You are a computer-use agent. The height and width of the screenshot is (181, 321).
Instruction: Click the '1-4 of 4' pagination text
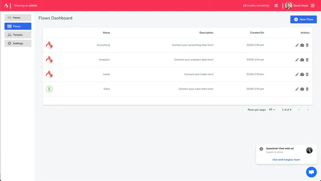[x=287, y=110]
